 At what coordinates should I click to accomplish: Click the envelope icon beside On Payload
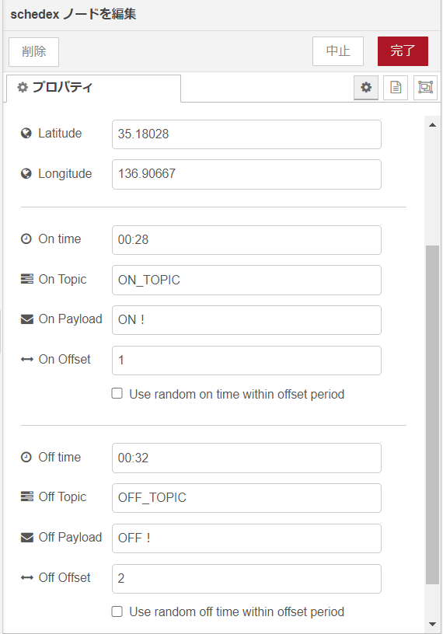[x=27, y=319]
